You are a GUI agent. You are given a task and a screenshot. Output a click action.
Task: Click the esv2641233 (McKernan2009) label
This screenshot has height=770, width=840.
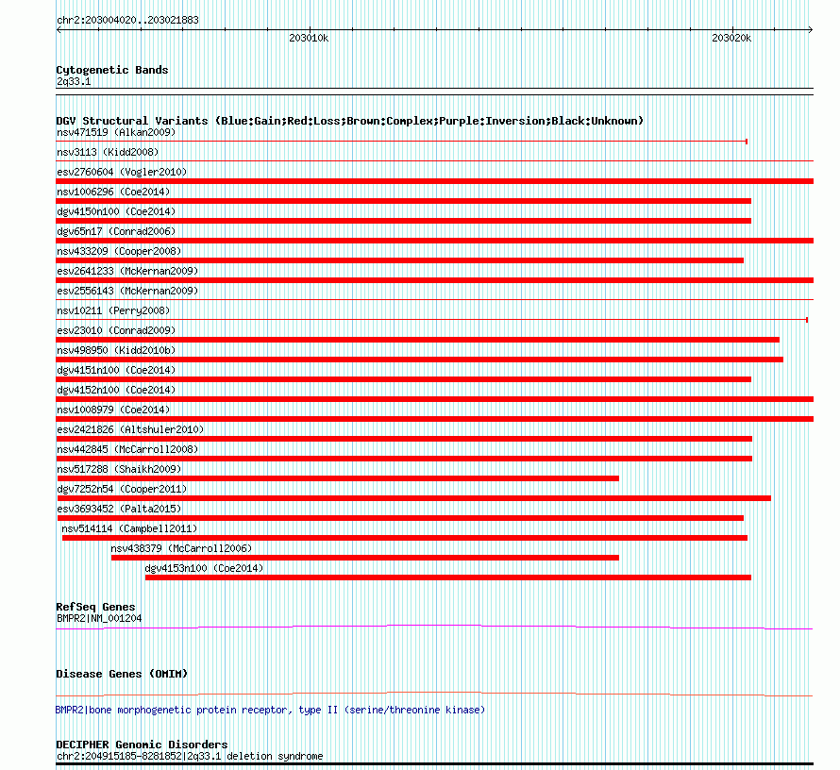[x=127, y=271]
